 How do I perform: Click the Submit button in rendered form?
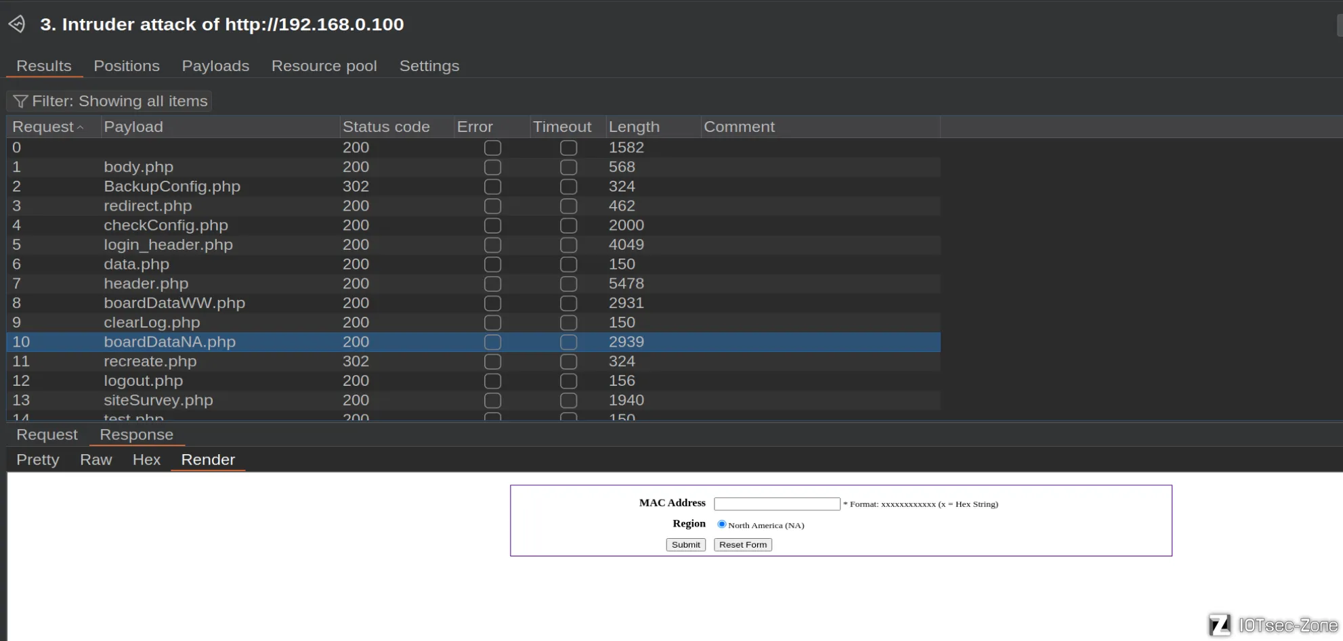click(686, 545)
